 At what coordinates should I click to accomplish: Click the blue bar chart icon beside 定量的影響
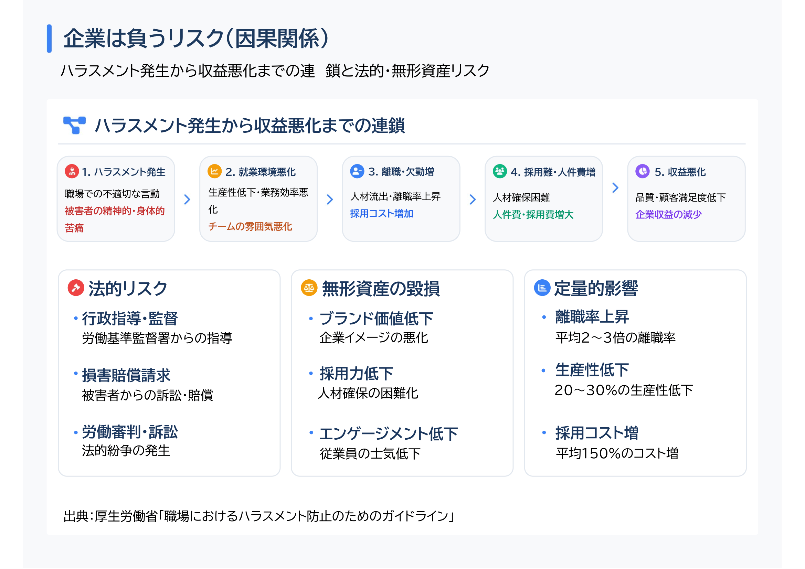[542, 288]
